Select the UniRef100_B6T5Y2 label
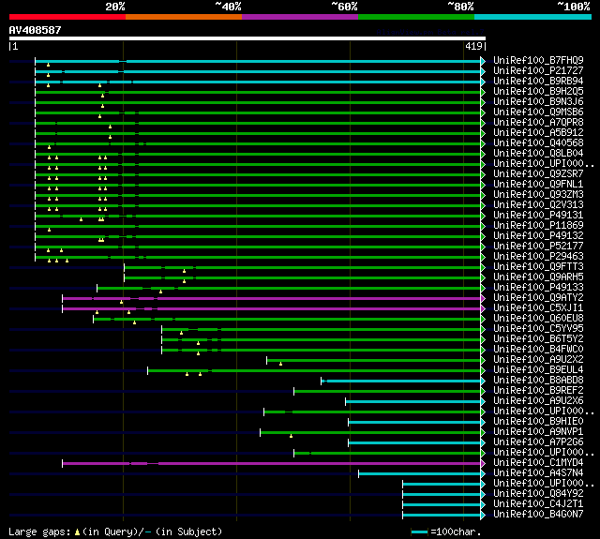Screen dimensions: 600x539 [x=538, y=339]
